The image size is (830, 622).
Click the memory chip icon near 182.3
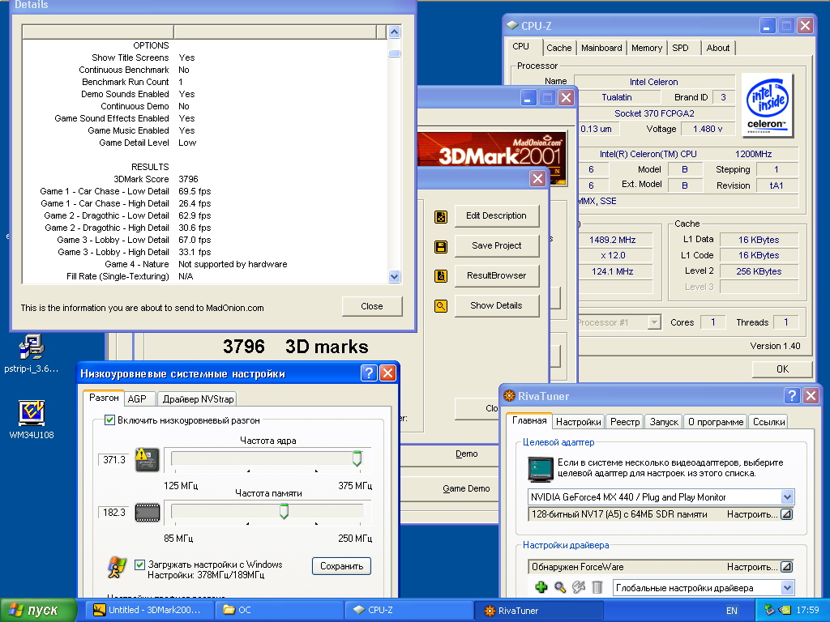click(x=148, y=512)
